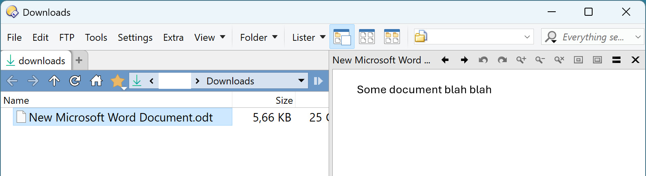Go up to the parent folder
This screenshot has width=646, height=176.
tap(54, 81)
